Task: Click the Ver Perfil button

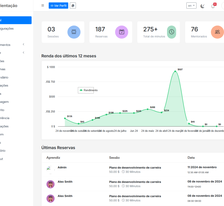Action: click(58, 6)
